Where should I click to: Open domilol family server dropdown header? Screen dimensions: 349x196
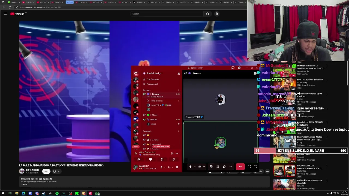coord(155,73)
